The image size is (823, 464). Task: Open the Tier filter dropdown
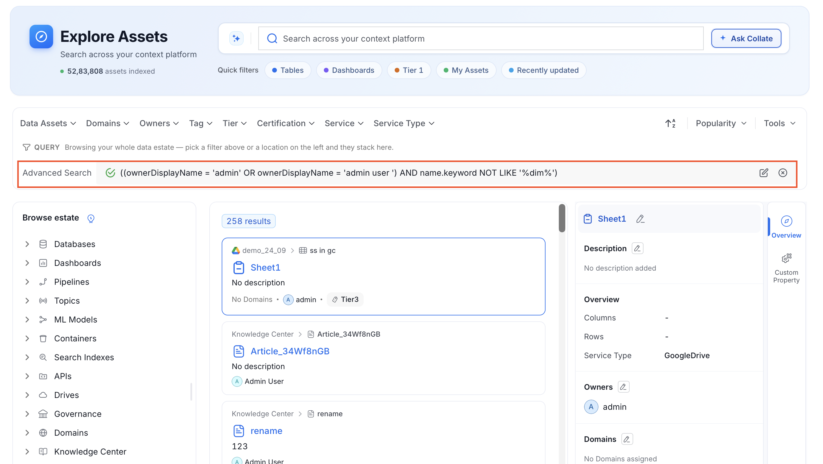coord(234,124)
